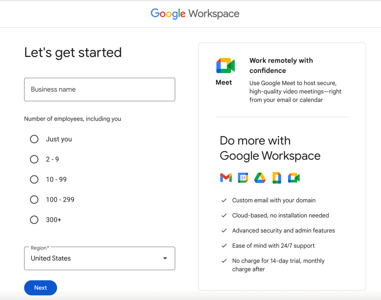The image size is (381, 300).
Task: Select the 2 - 9 employees option
Action: pyautogui.click(x=34, y=159)
